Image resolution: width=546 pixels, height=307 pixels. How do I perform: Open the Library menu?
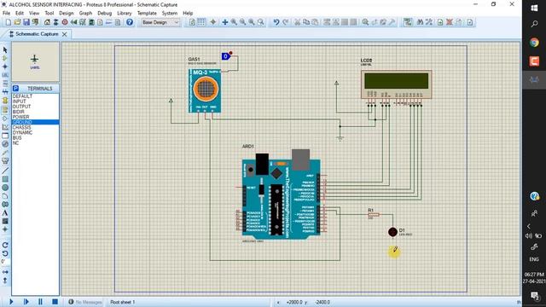click(x=125, y=14)
